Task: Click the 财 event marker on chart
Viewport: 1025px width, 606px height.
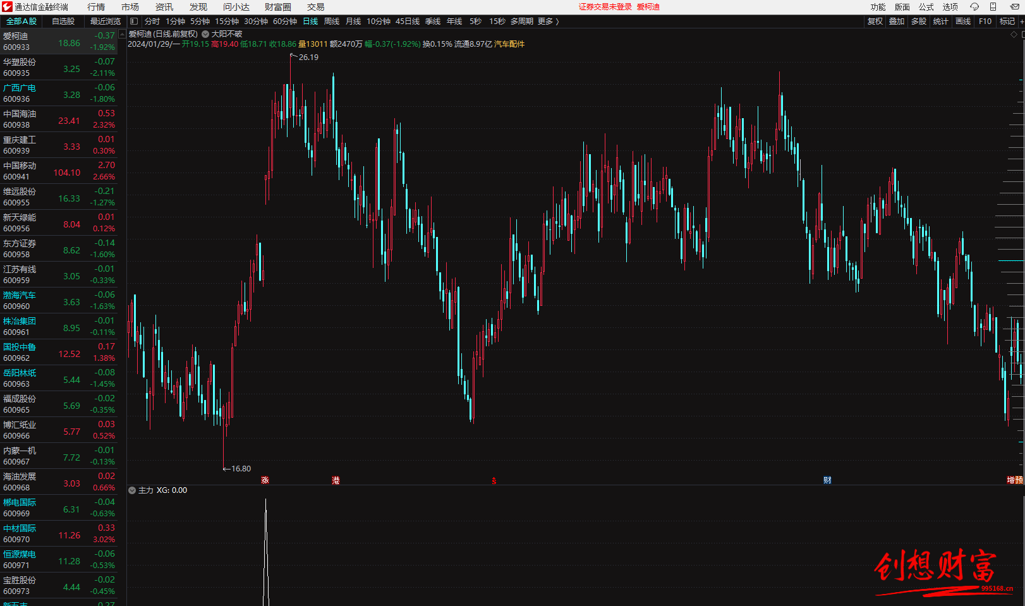Action: click(x=827, y=480)
